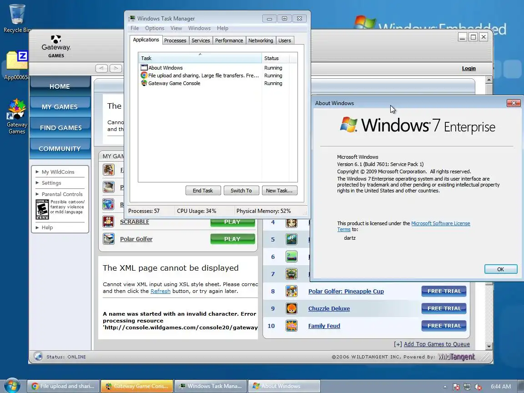Image resolution: width=524 pixels, height=393 pixels.
Task: Click the Windows Start orb
Action: pyautogui.click(x=12, y=386)
